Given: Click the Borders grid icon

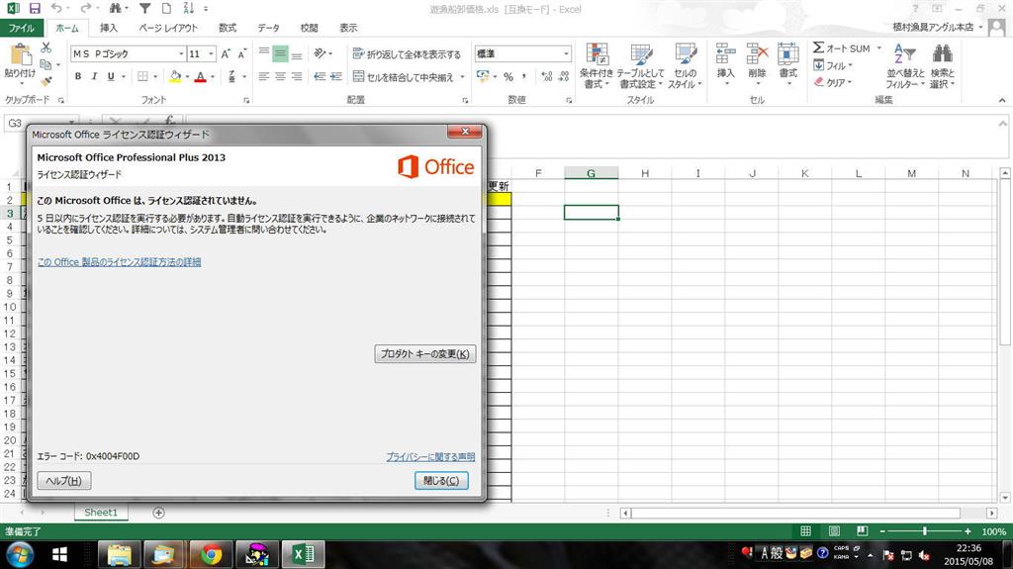Looking at the screenshot, I should pyautogui.click(x=142, y=76).
